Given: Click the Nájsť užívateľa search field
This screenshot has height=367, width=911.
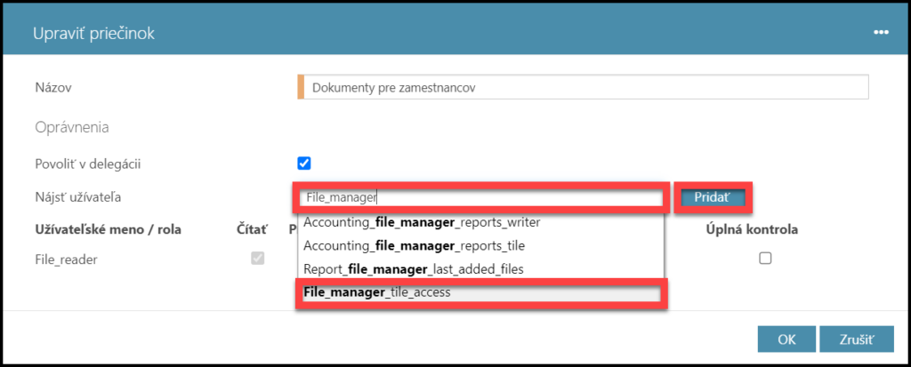Looking at the screenshot, I should pos(480,197).
